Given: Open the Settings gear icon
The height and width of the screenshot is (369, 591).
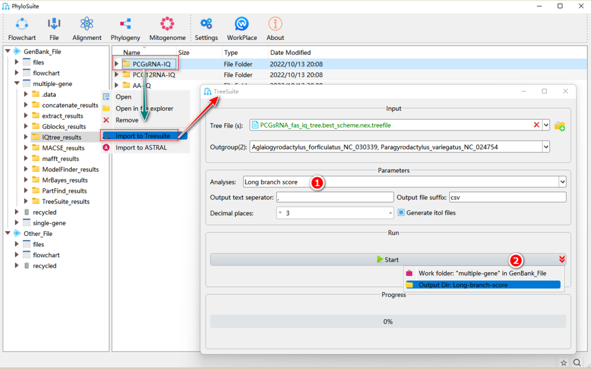Looking at the screenshot, I should pyautogui.click(x=206, y=24).
